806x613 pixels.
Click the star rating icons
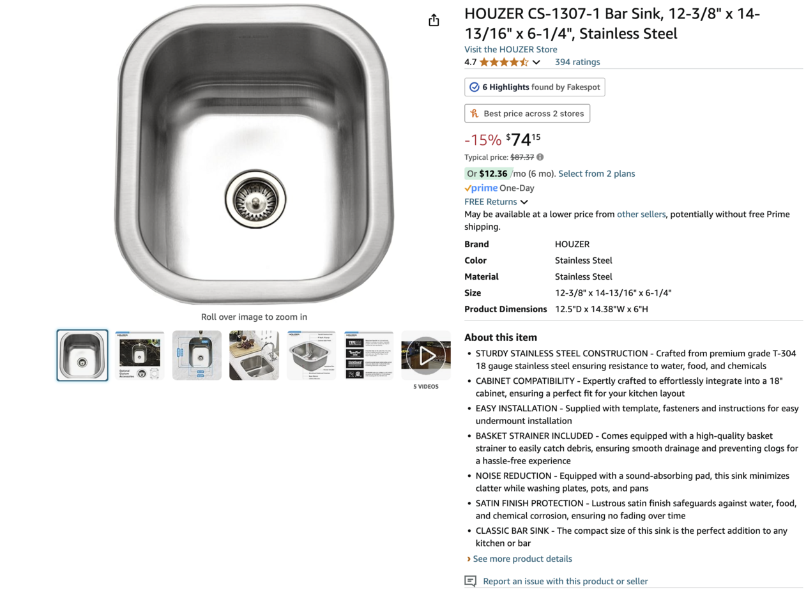pos(504,62)
